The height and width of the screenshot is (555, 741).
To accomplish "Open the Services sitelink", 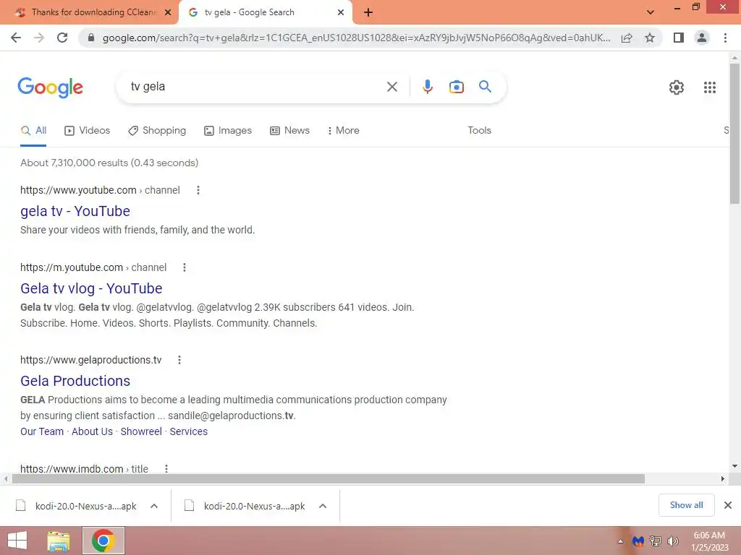I will tap(189, 431).
